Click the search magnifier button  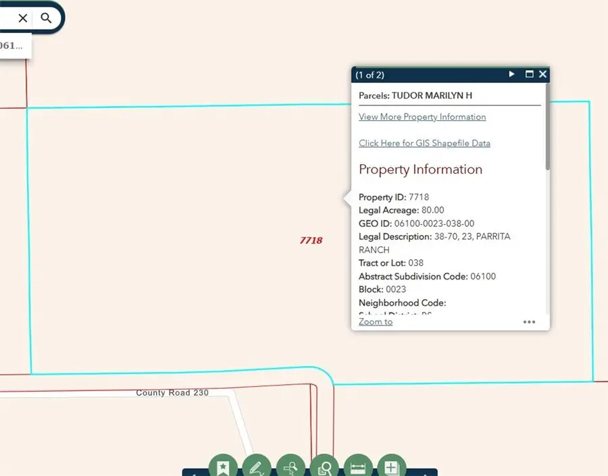tap(46, 18)
